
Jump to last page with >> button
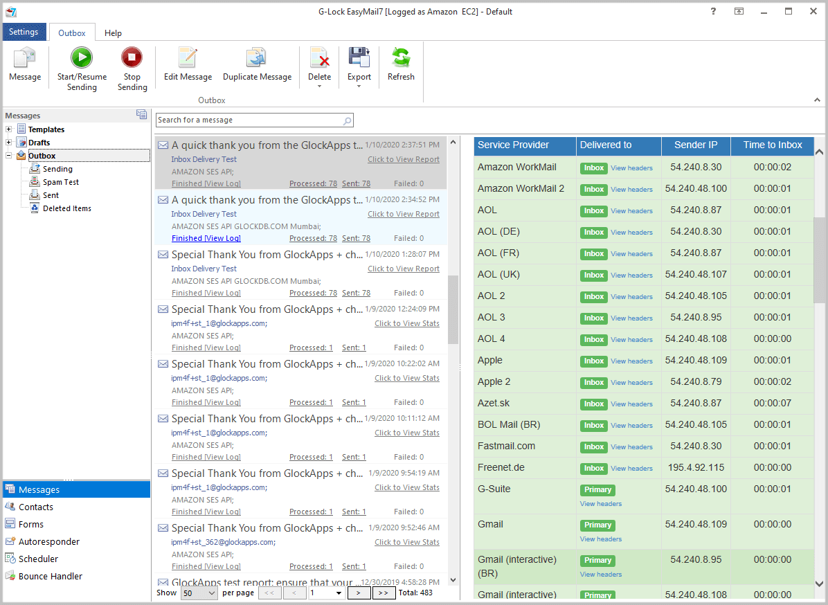(384, 593)
